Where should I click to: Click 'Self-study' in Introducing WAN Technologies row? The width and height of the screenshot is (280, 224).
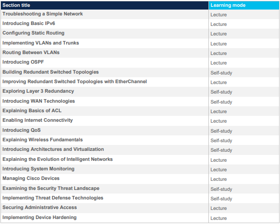[x=221, y=102]
